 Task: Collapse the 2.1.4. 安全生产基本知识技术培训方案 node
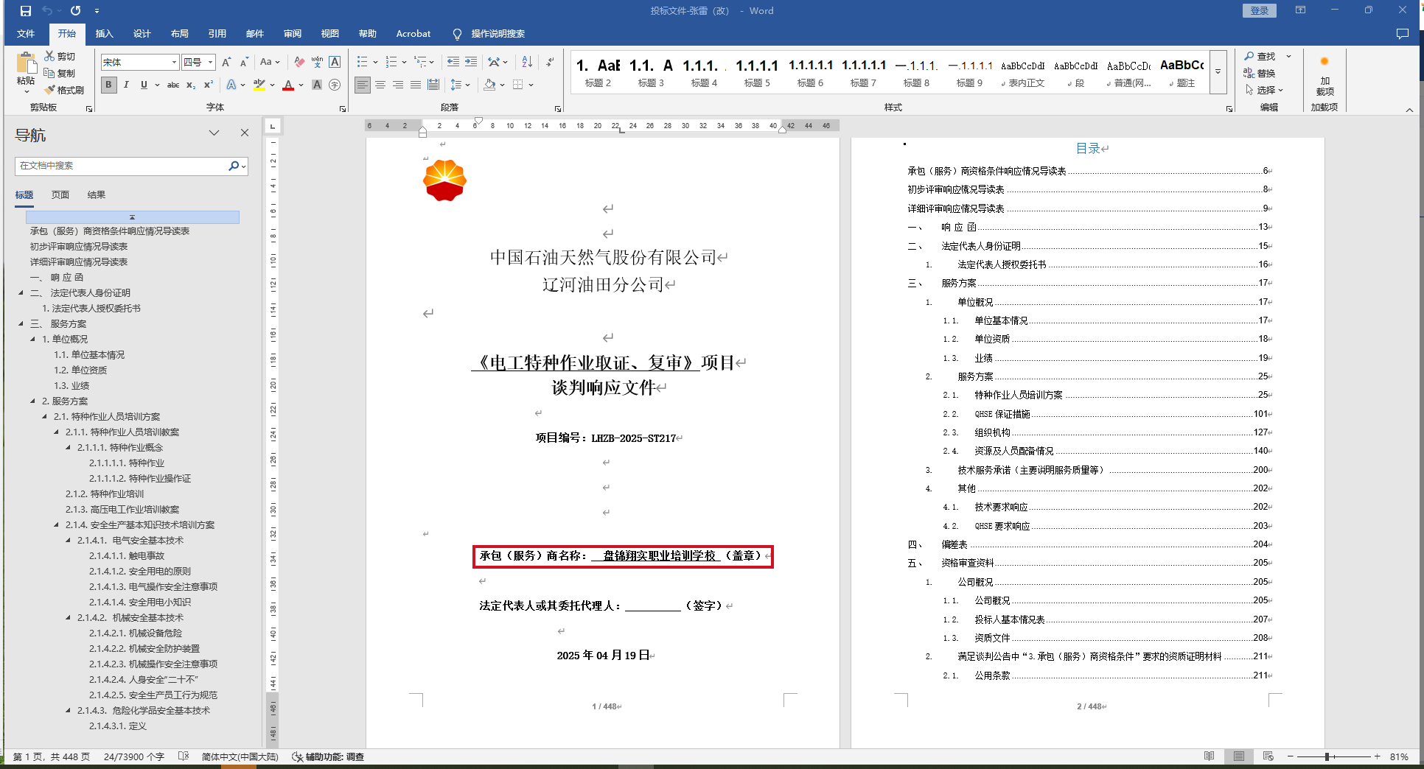point(57,525)
